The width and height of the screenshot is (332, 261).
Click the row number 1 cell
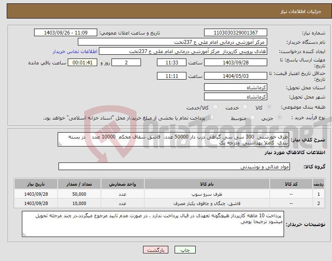[319, 194]
